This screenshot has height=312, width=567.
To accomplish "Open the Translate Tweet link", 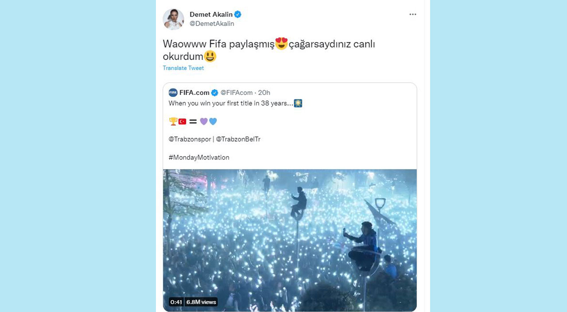I will [183, 68].
